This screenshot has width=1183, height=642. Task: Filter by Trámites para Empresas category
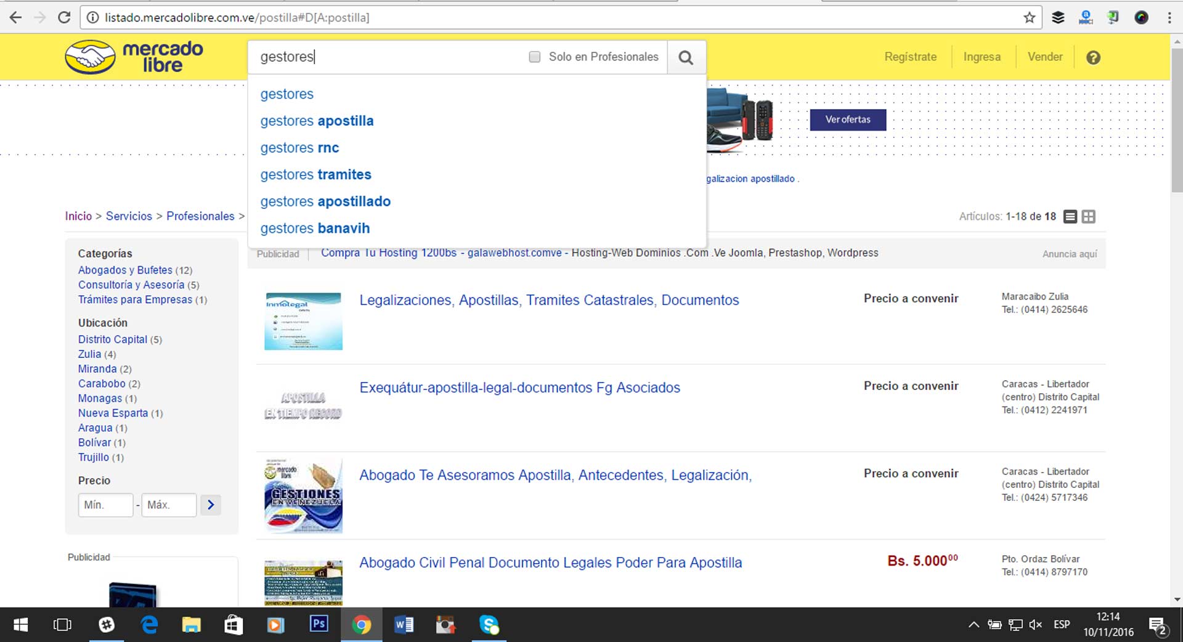(x=135, y=300)
